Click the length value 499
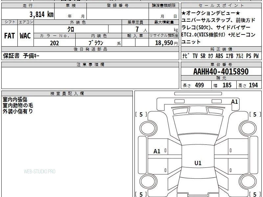 point(200,85)
